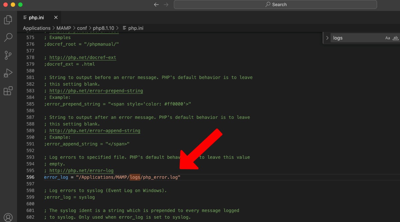The width and height of the screenshot is (400, 222).
Task: Open the Accounts menu icon
Action: (8, 218)
